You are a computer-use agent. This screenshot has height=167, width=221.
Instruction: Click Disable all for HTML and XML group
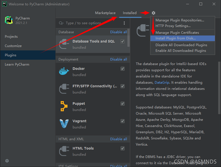pyautogui.click(x=119, y=139)
